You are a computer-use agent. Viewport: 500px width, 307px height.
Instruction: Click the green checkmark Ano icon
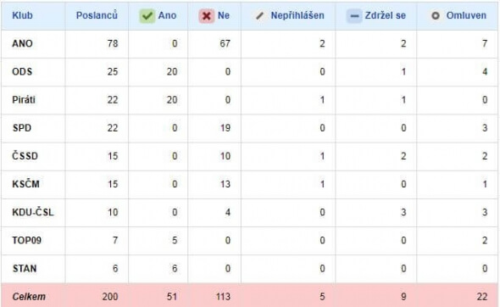pos(147,15)
